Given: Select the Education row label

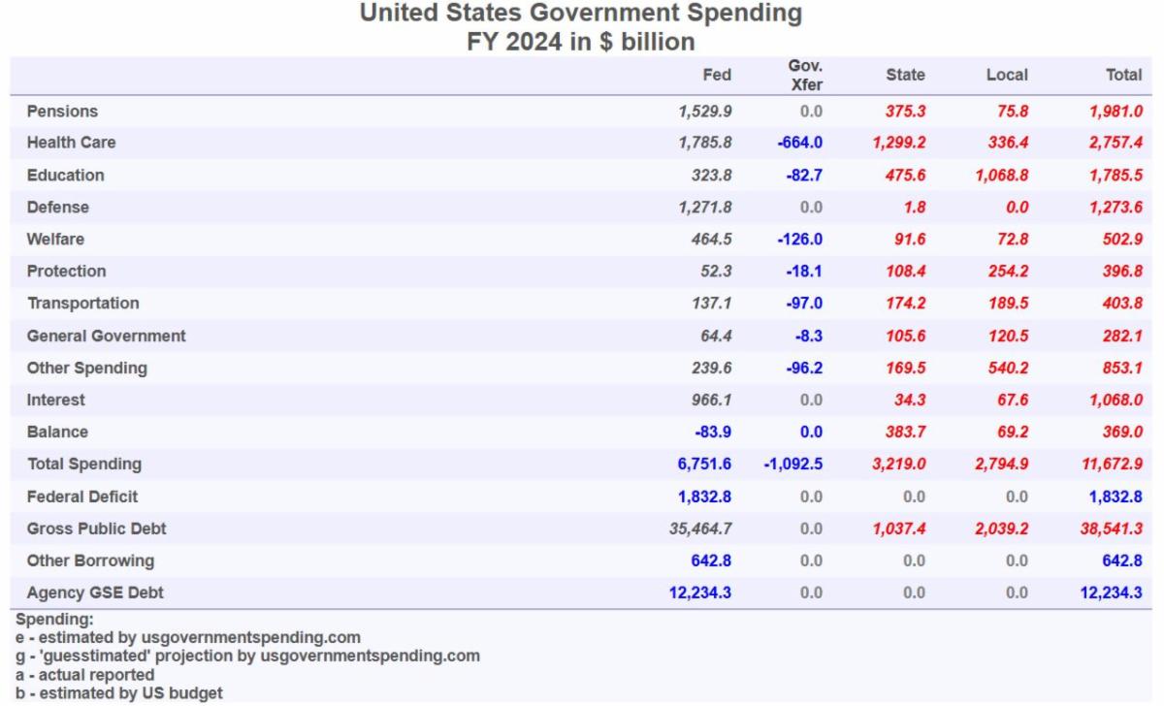Looking at the screenshot, I should pyautogui.click(x=65, y=176).
